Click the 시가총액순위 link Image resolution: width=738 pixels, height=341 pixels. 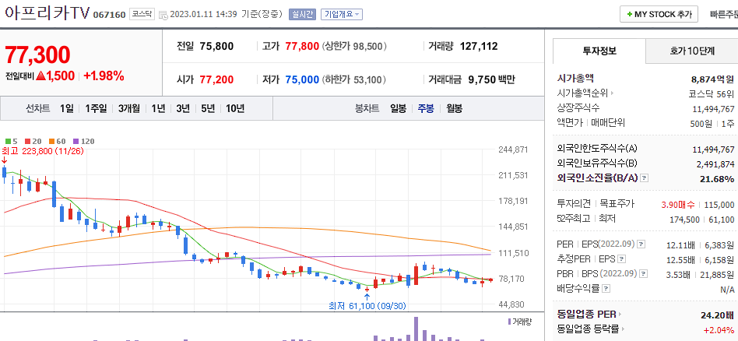click(x=582, y=93)
